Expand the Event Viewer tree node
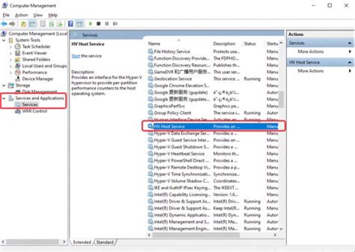This screenshot has height=252, width=355. tap(11, 53)
